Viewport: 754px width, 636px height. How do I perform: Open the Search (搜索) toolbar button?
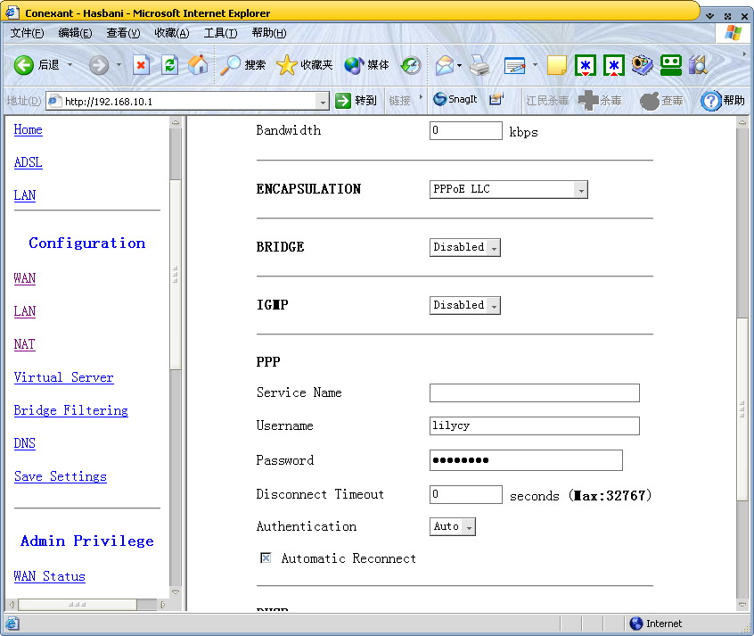point(243,65)
